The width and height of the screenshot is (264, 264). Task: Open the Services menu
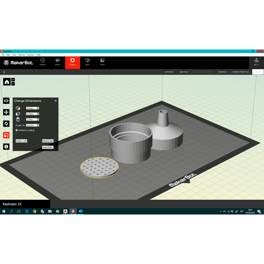31,55
